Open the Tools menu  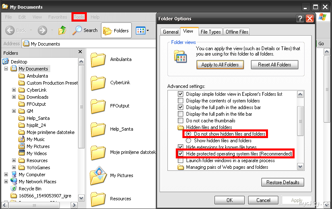coord(79,17)
